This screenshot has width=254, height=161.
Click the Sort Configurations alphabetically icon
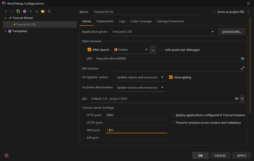[x=49, y=11]
